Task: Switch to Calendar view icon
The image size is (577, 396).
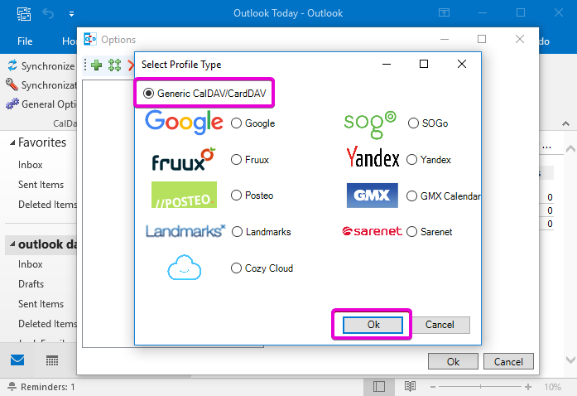Action: pyautogui.click(x=52, y=360)
